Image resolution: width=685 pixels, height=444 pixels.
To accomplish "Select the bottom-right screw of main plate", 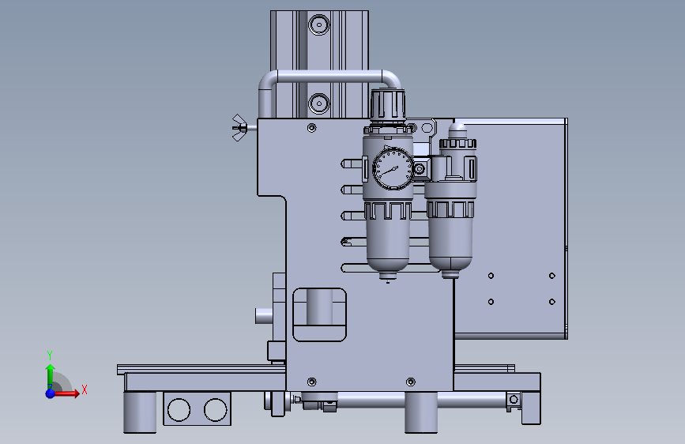I will click(411, 382).
